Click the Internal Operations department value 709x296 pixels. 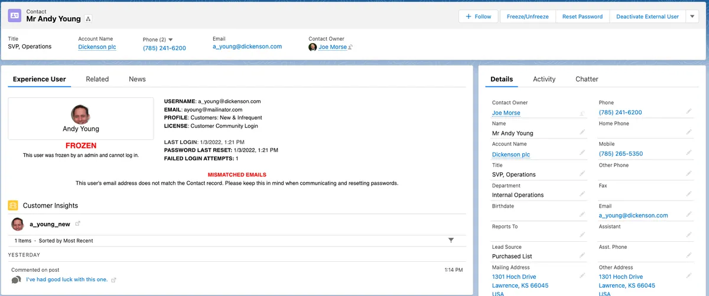coord(518,195)
